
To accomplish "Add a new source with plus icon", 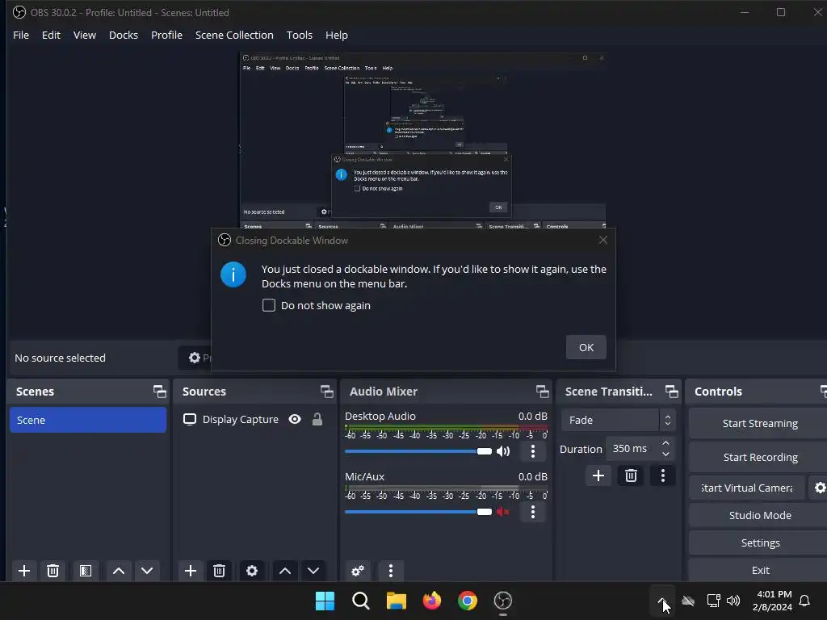I will 191,571.
